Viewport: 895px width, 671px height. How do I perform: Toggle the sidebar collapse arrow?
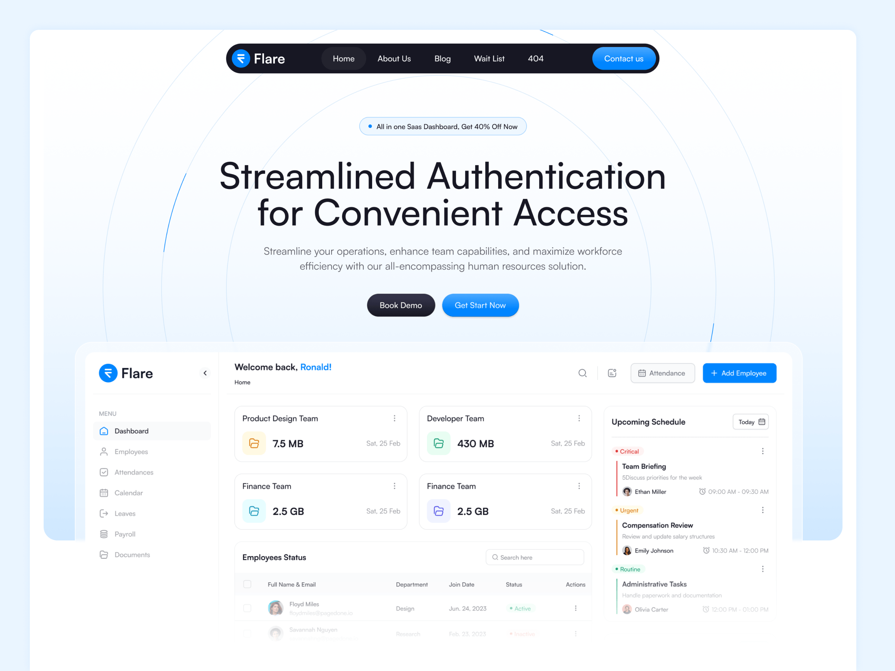[x=205, y=372]
